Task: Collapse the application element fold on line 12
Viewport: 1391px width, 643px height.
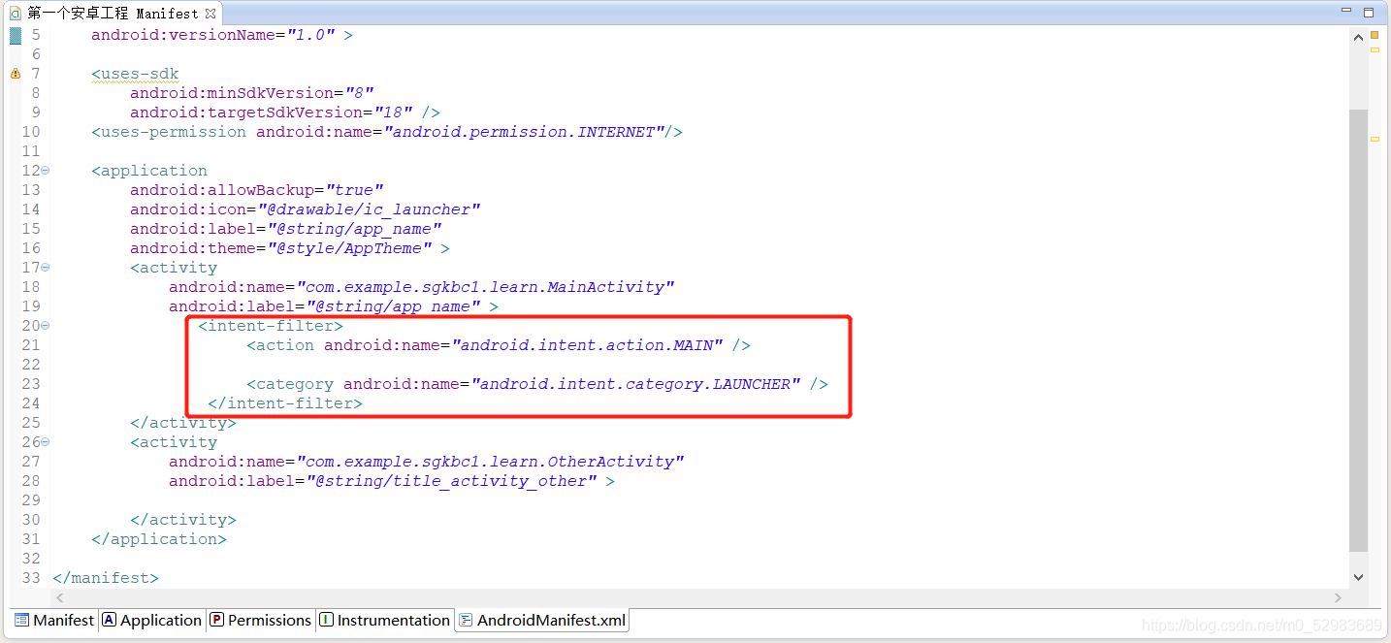Action: click(46, 171)
